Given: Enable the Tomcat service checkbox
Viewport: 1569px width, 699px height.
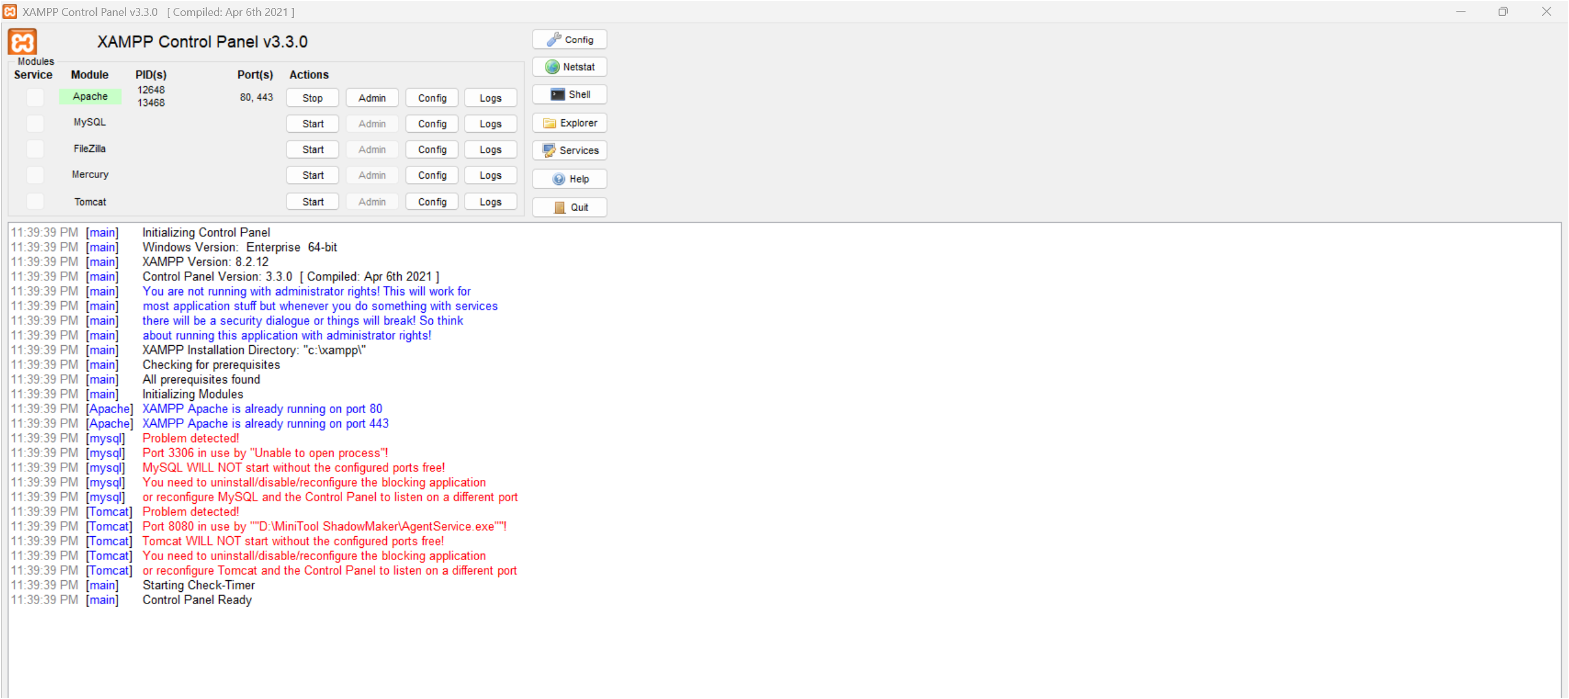Looking at the screenshot, I should coord(34,201).
